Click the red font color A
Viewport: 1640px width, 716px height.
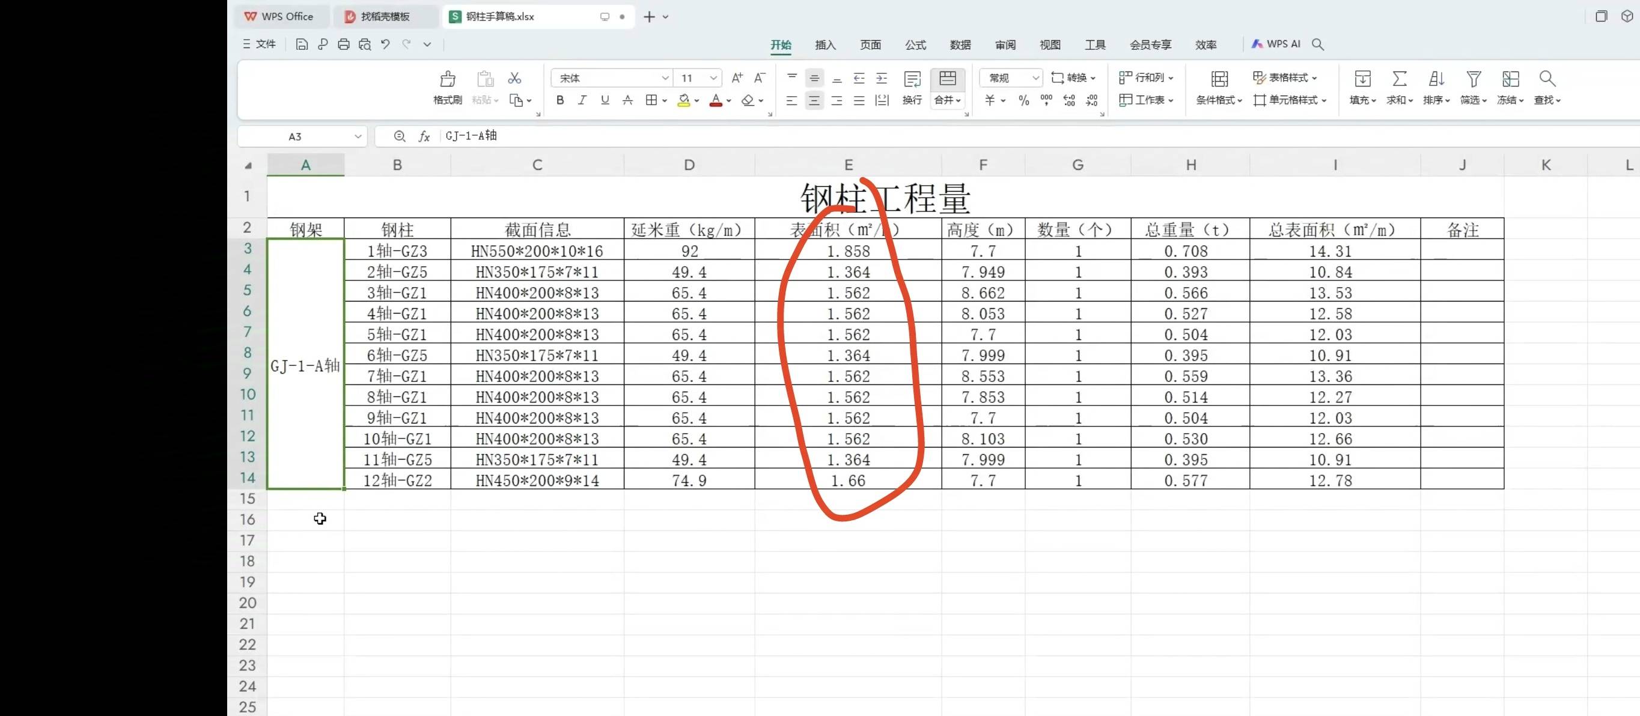tap(716, 100)
